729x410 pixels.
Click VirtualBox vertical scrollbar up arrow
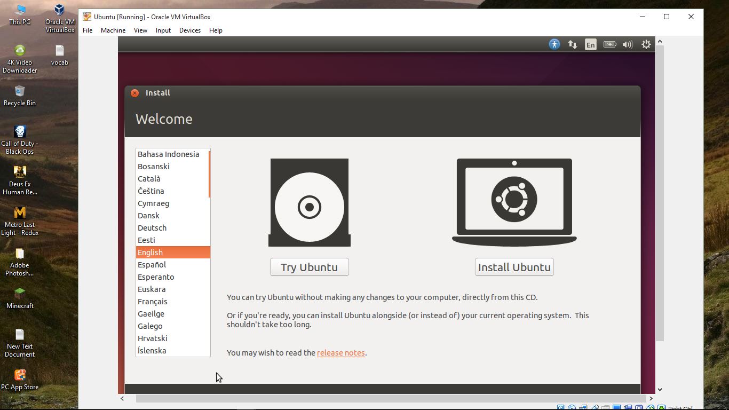click(x=660, y=41)
